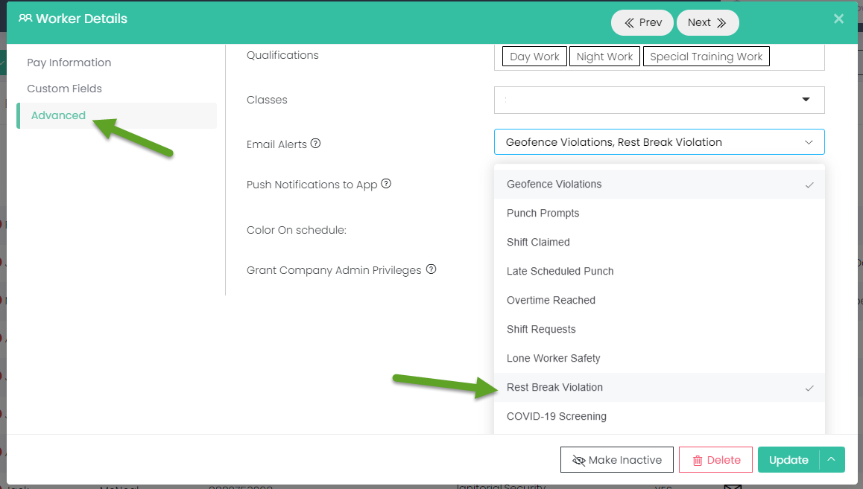Go to the previous worker with Prev

[x=642, y=22]
